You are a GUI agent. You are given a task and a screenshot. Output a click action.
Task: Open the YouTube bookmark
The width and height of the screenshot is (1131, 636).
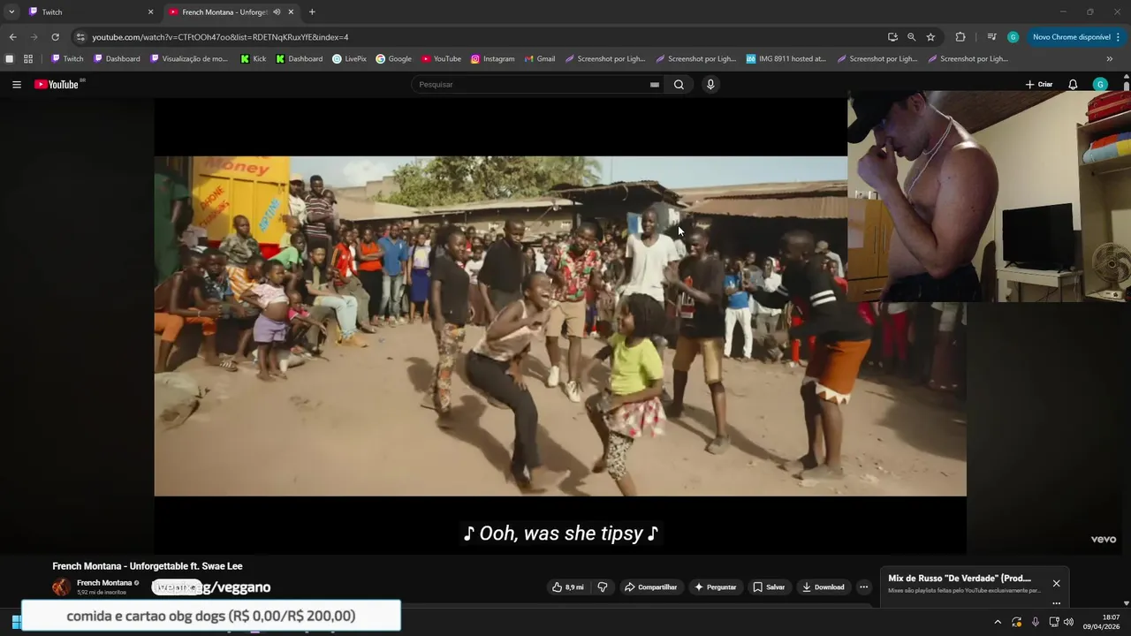point(441,59)
